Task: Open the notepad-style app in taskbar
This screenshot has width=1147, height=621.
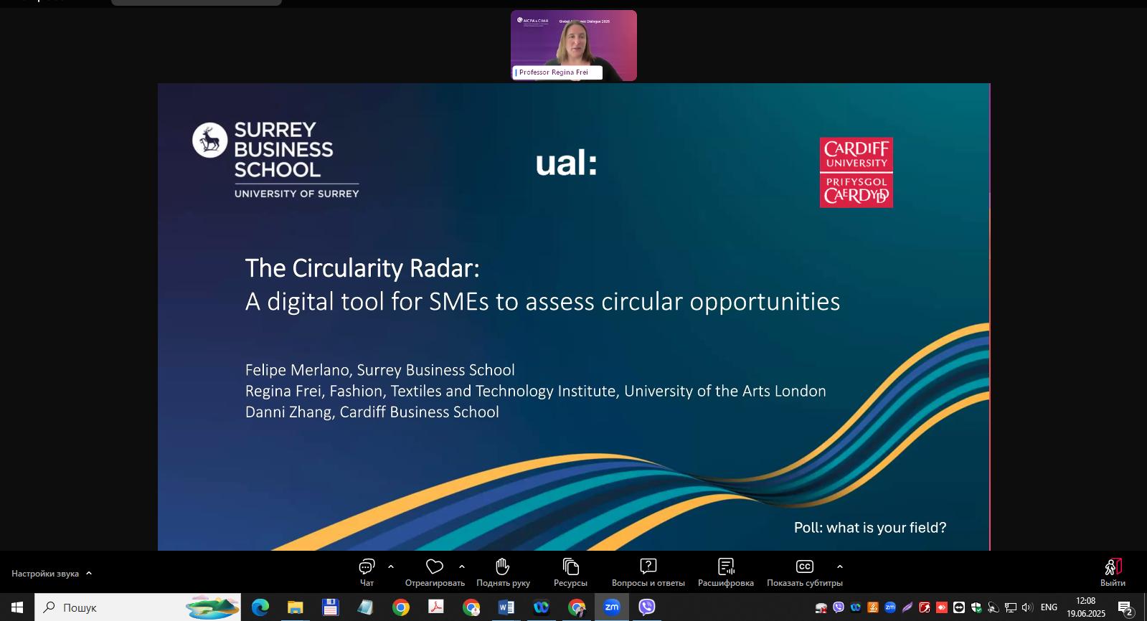Action: (365, 607)
